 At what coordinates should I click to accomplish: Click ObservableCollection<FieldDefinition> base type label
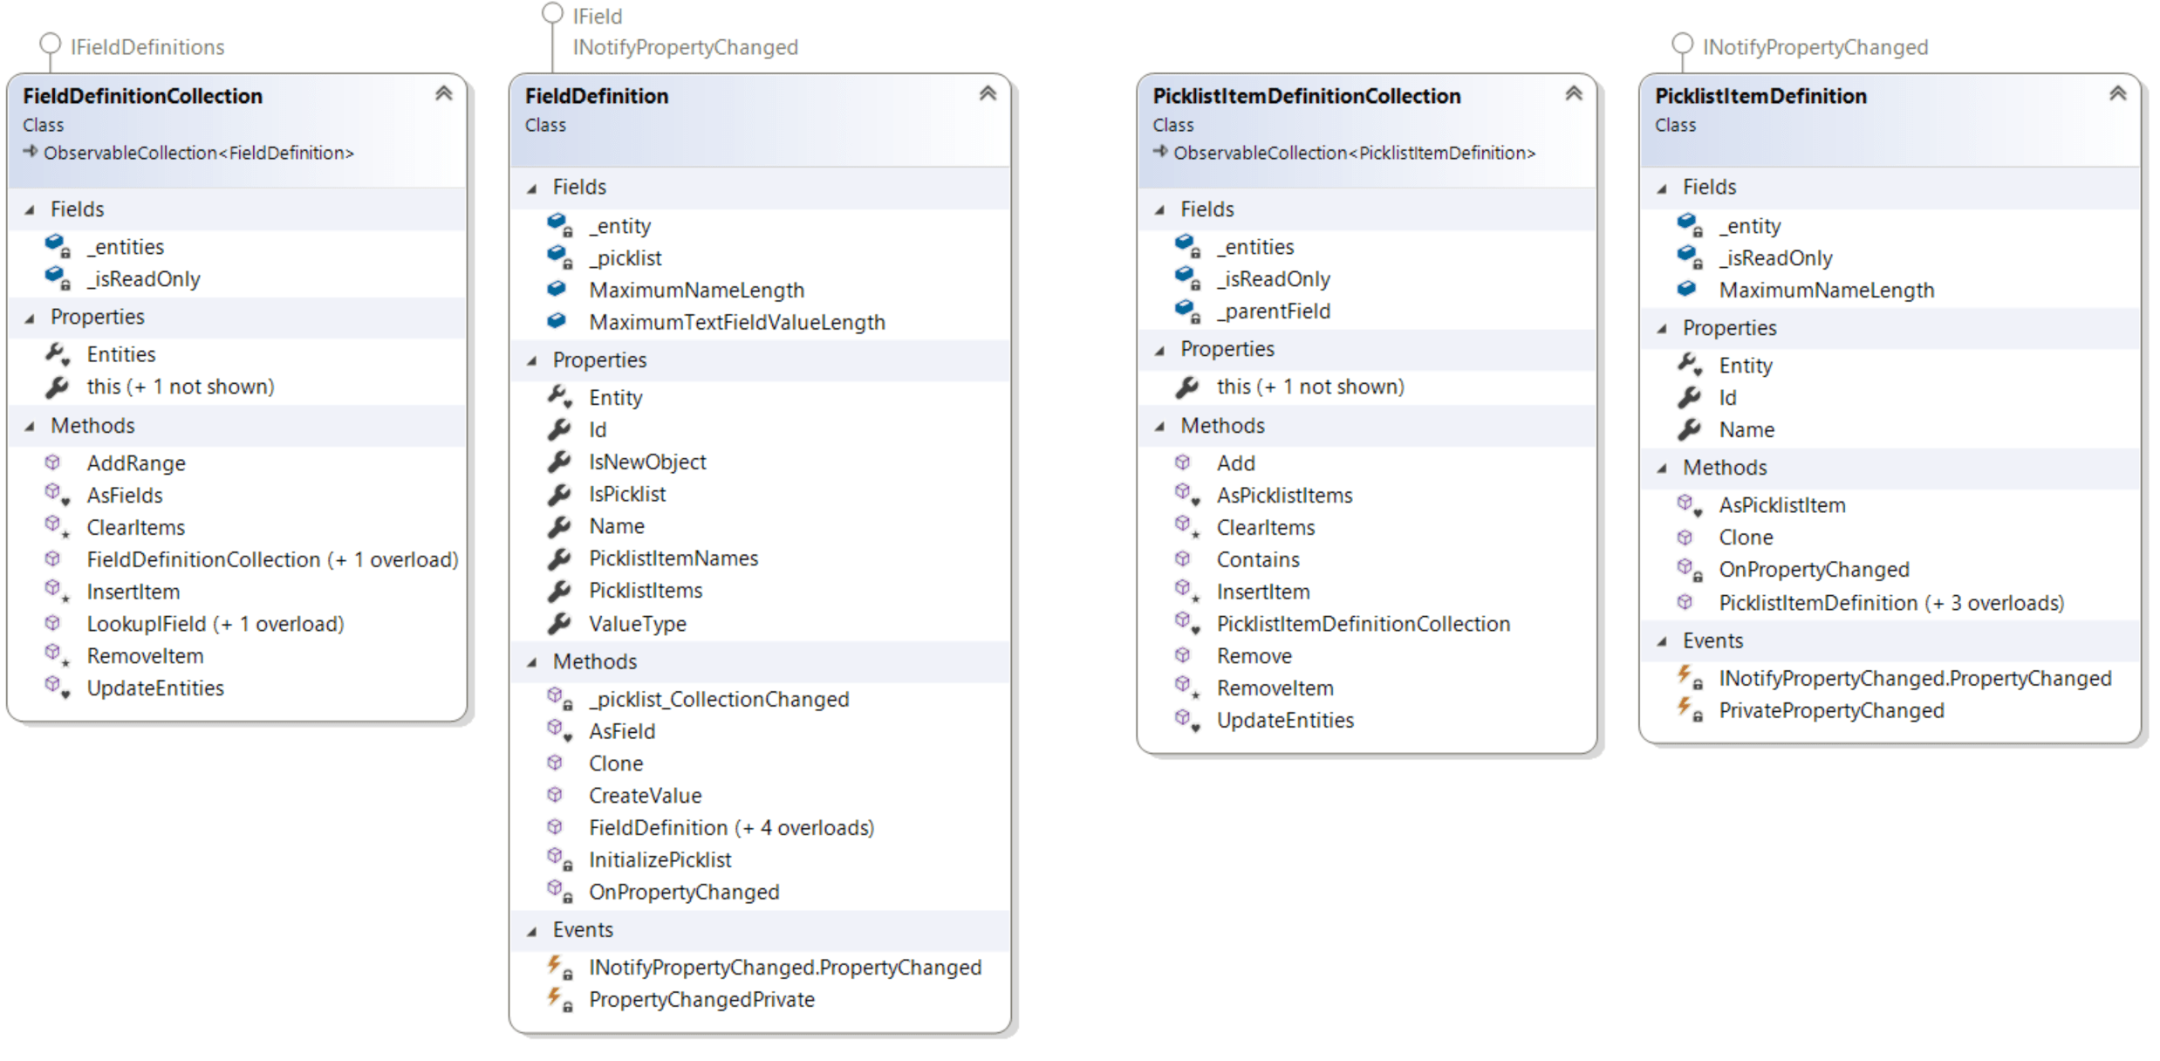(199, 153)
